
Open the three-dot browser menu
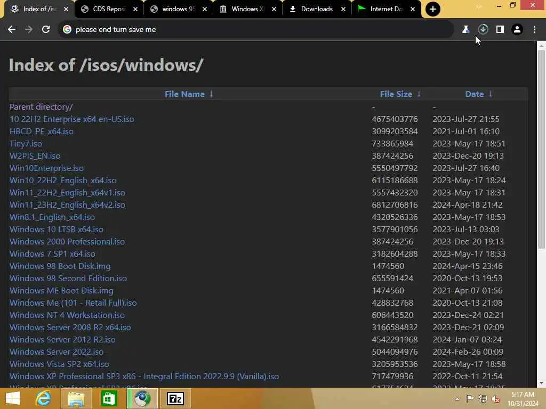pyautogui.click(x=534, y=30)
